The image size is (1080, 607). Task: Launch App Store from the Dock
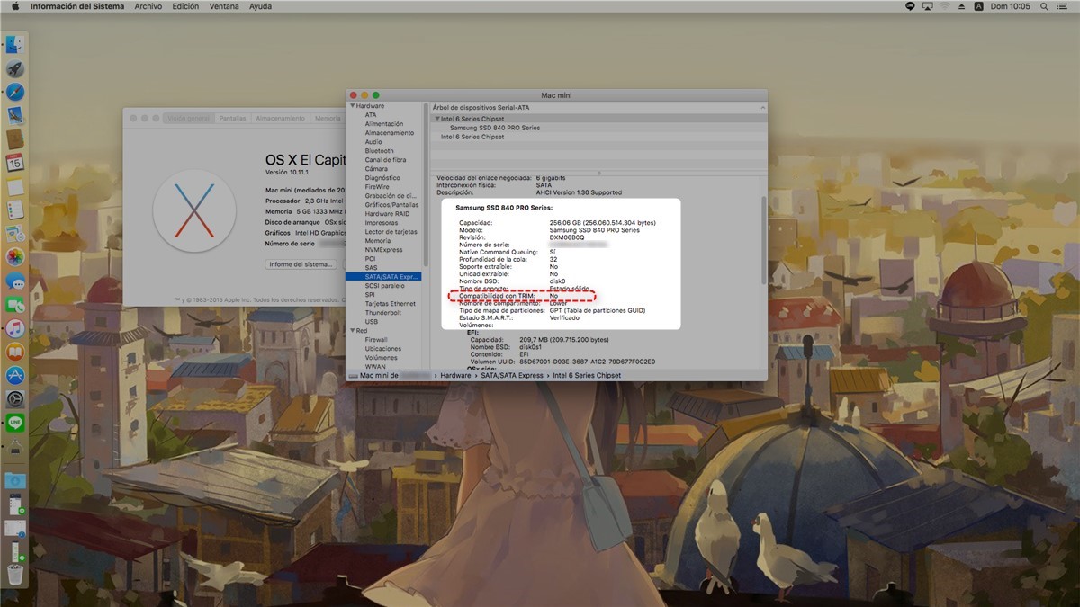tap(14, 375)
